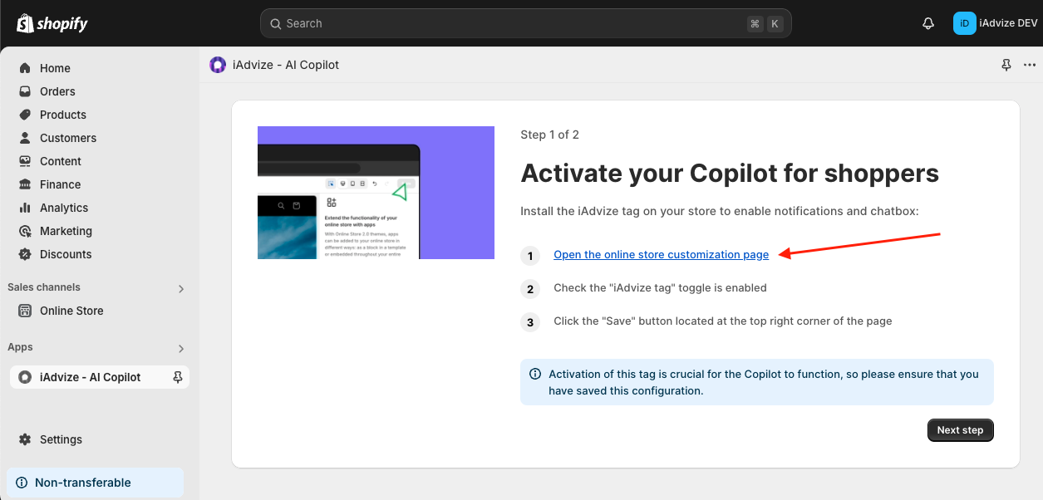The image size is (1043, 500).
Task: Click the ⌘ K shortcut hint in the search bar
Action: point(765,23)
